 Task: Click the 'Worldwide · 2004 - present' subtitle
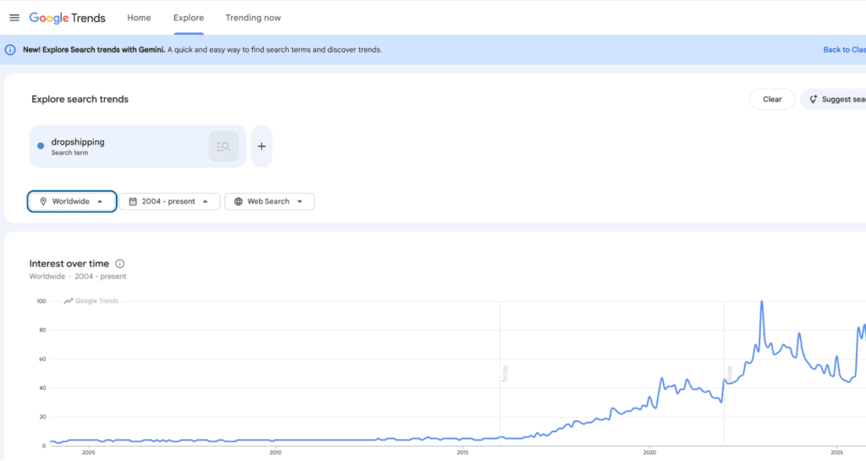(x=78, y=277)
